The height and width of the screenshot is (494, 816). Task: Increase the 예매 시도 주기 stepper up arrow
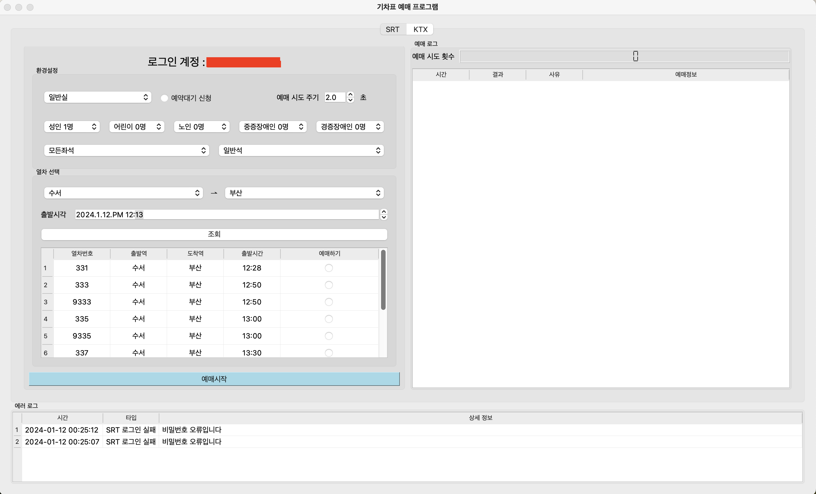[350, 95]
